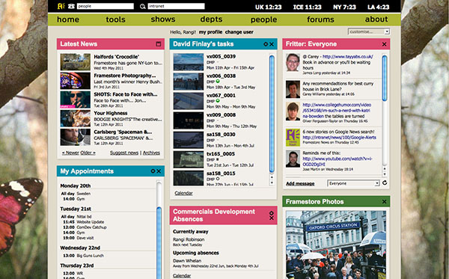Open the Google-Alerts intranet news link
Screen dimensions: 449x279
point(339,138)
